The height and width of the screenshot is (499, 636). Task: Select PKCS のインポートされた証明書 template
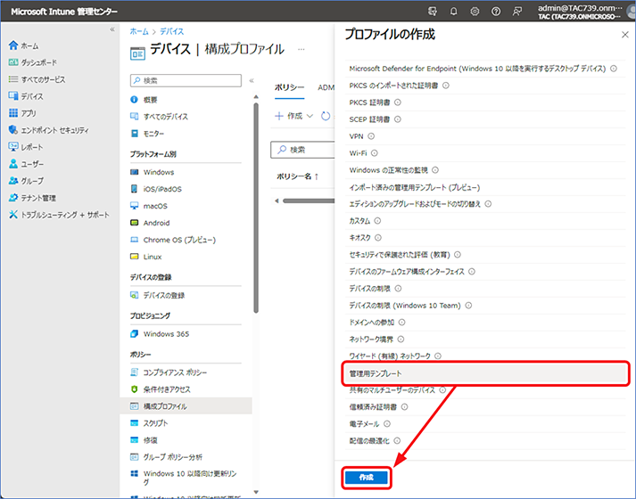coord(485,86)
